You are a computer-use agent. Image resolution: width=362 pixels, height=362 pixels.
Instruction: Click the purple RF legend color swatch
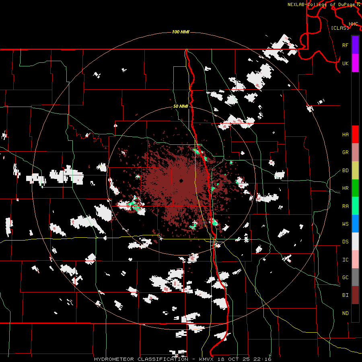(355, 45)
